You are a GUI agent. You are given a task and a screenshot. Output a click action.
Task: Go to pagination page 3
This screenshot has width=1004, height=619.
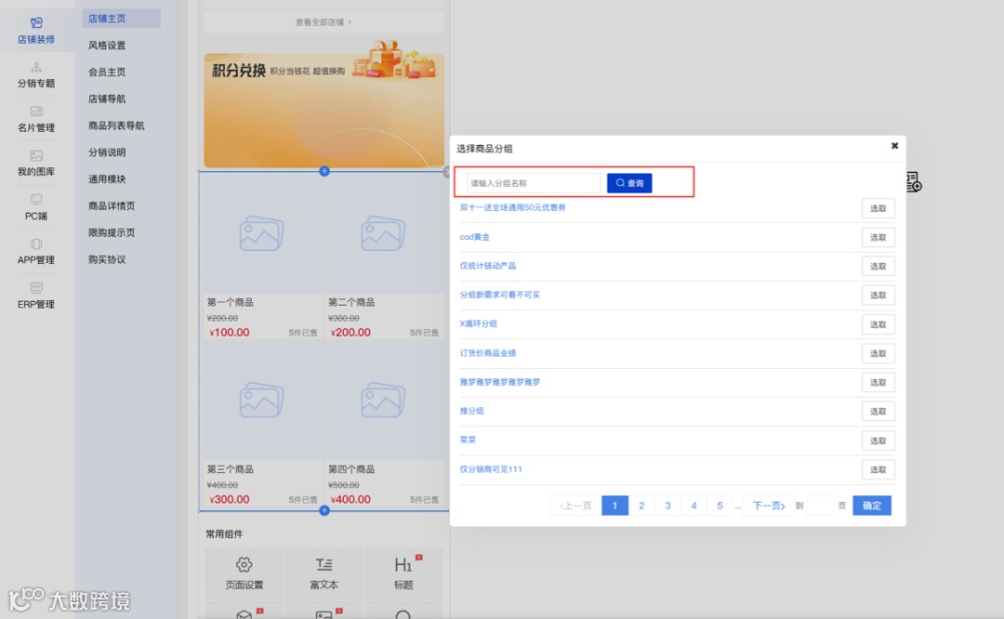click(667, 506)
